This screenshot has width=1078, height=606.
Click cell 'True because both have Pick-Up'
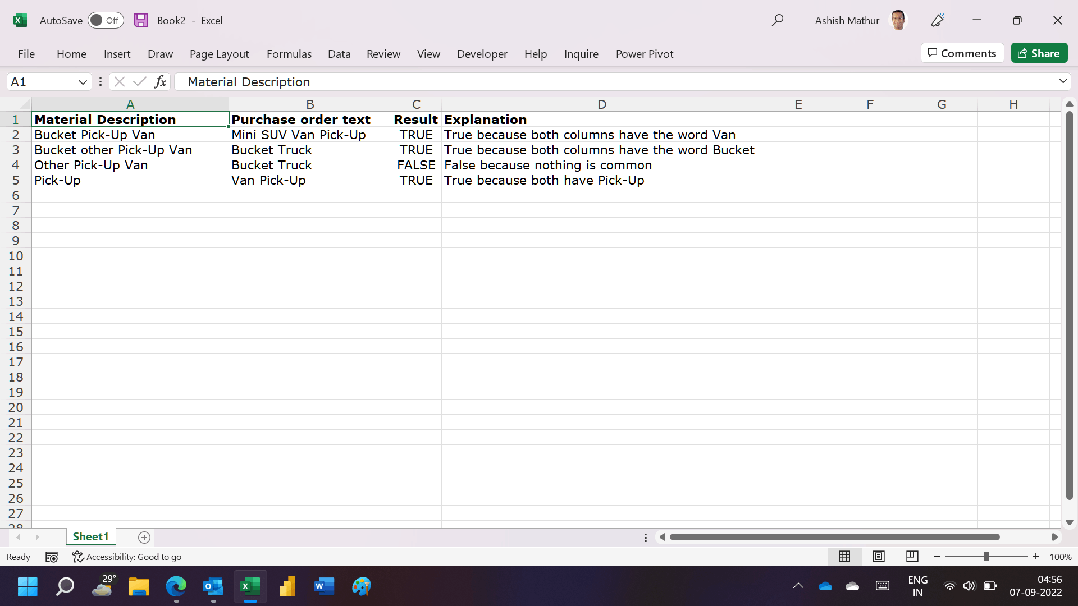602,180
